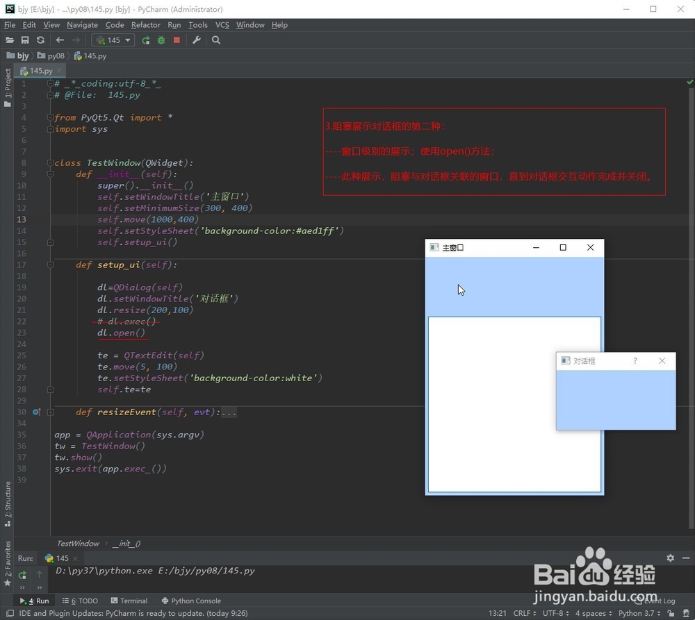The width and height of the screenshot is (695, 620).
Task: Toggle the Structure tool window sidebar
Action: pos(7,505)
